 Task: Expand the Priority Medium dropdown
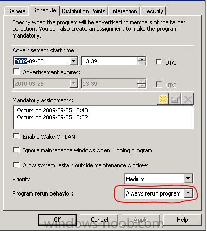click(x=188, y=179)
